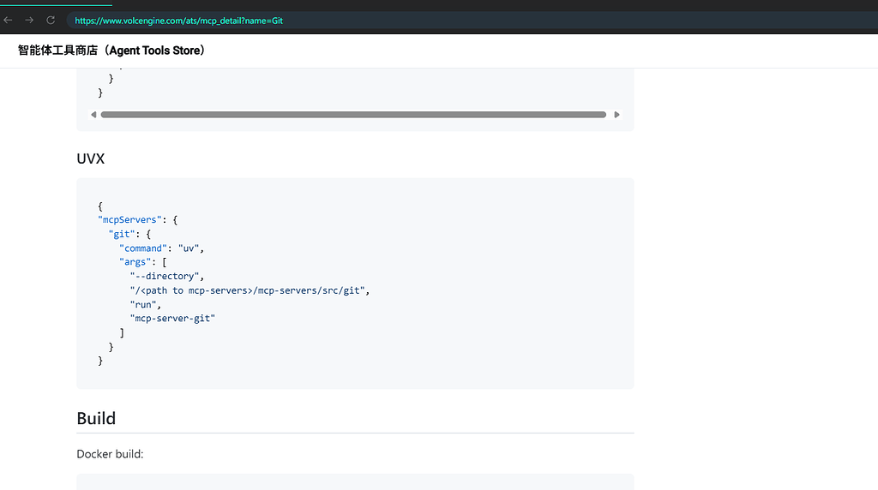This screenshot has width=878, height=490.
Task: Click the Build section heading
Action: tap(96, 418)
